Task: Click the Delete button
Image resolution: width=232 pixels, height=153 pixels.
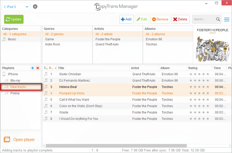Action: 181,19
